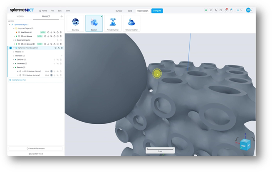This screenshot has width=272, height=172.
Task: Open the View menu
Action: (68, 11)
